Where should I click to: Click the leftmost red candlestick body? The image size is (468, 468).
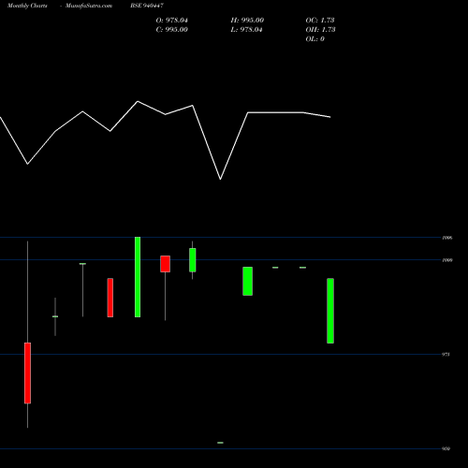(27, 373)
